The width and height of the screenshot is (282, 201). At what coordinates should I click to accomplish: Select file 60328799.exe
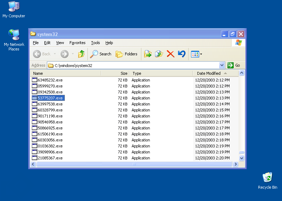pyautogui.click(x=50, y=110)
